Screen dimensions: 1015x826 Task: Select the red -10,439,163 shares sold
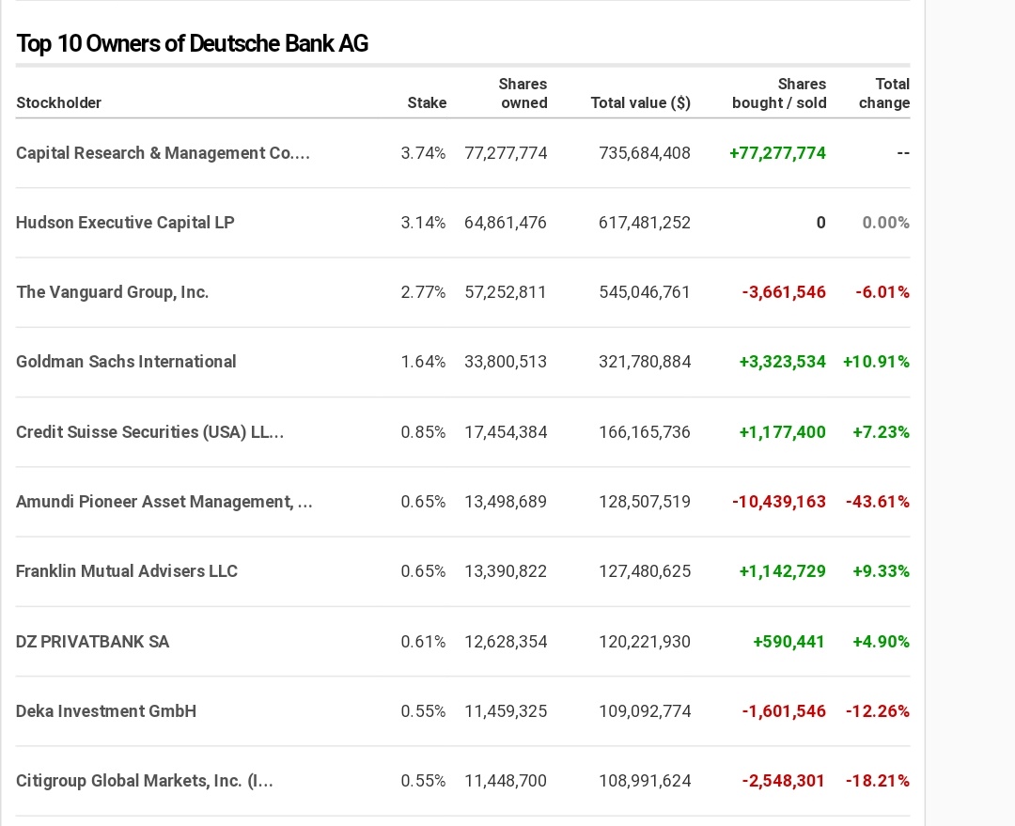click(x=779, y=502)
